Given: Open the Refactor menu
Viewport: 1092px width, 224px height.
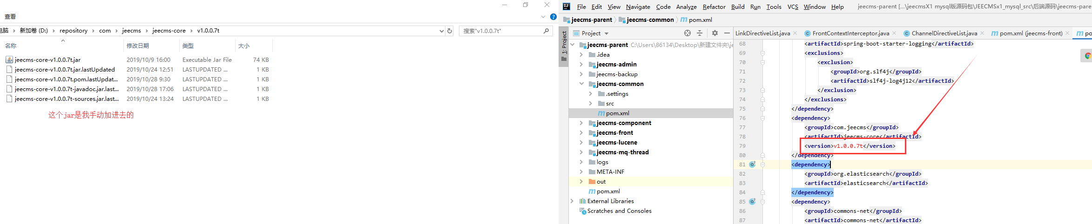Looking at the screenshot, I should pos(714,7).
